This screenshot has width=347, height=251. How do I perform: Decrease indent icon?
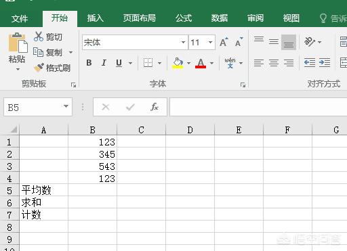point(310,63)
